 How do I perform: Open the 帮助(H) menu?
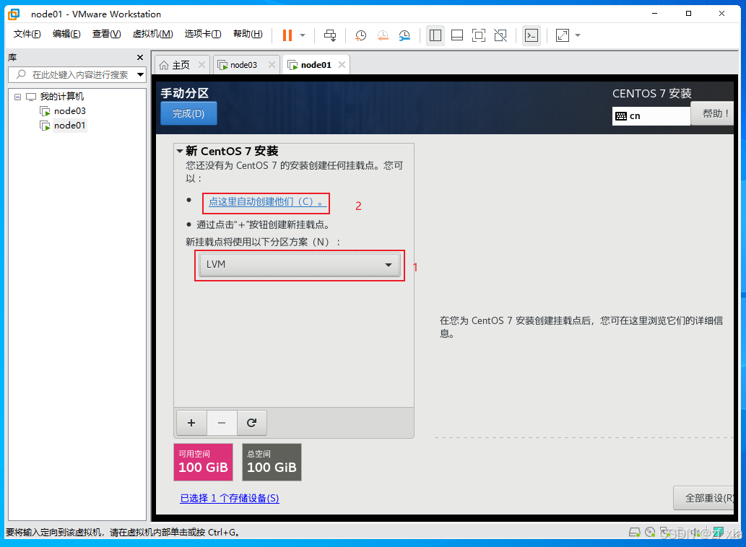pos(248,34)
